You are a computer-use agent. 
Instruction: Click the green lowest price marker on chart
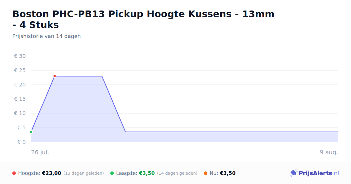[31, 132]
